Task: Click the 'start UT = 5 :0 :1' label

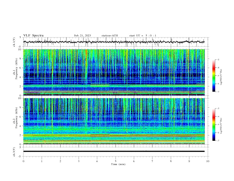Action: (143, 35)
